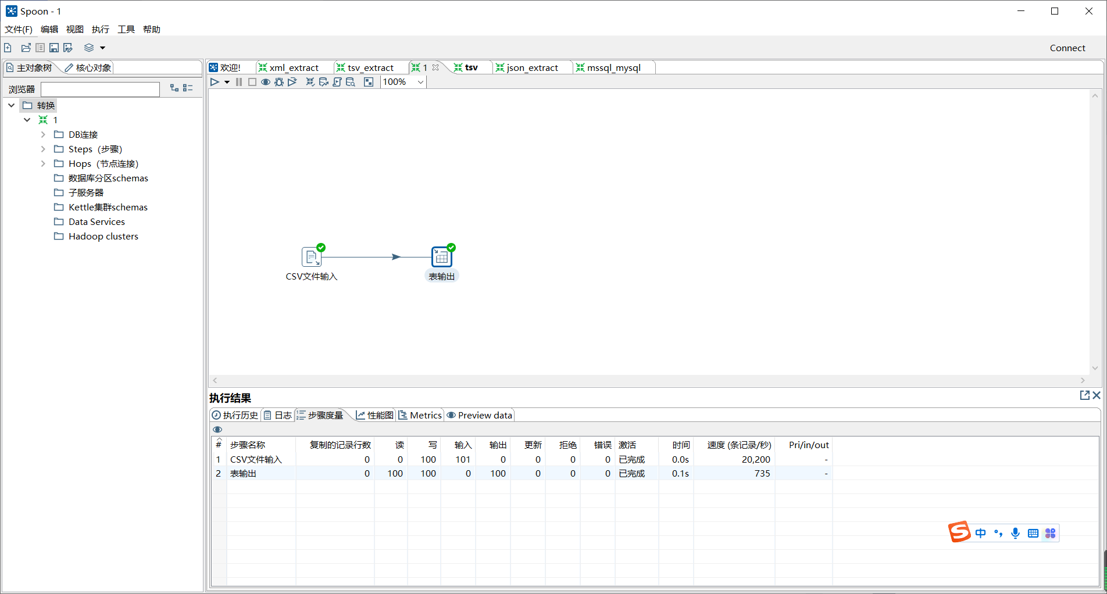Screen dimensions: 1107x594
Task: Open the 步骤度量 results tab
Action: [320, 416]
